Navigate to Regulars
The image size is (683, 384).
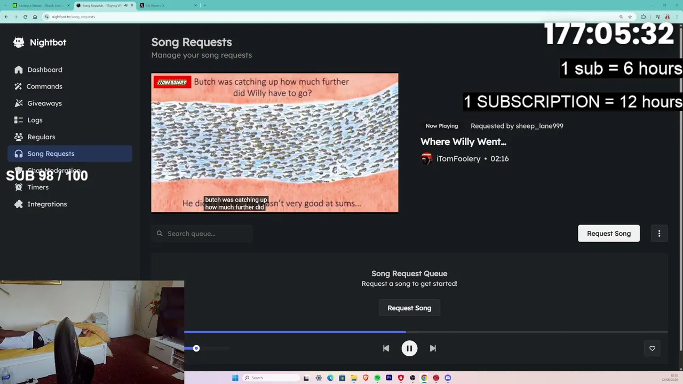point(70,137)
